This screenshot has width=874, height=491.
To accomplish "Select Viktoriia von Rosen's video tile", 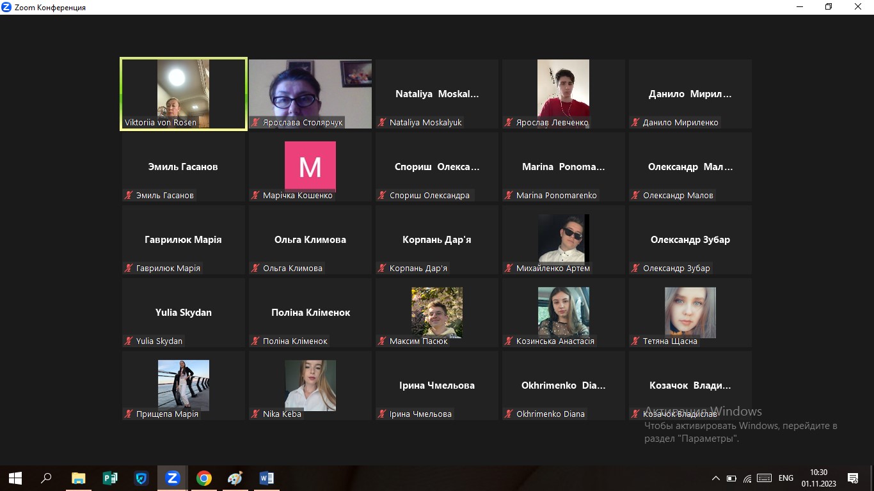I will [183, 93].
